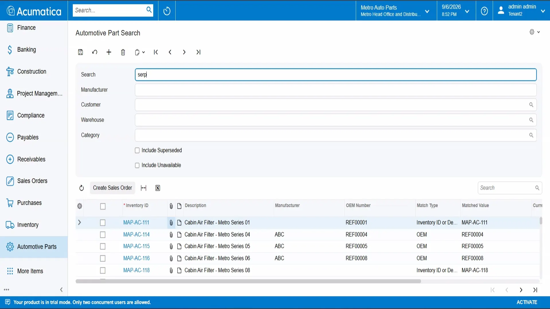Open the Finance workspace

(x=34, y=28)
